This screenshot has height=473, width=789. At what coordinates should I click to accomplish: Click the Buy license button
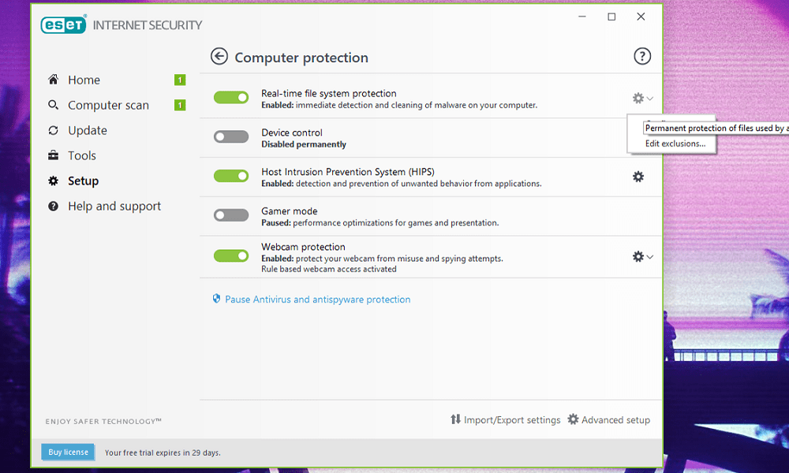click(x=68, y=452)
